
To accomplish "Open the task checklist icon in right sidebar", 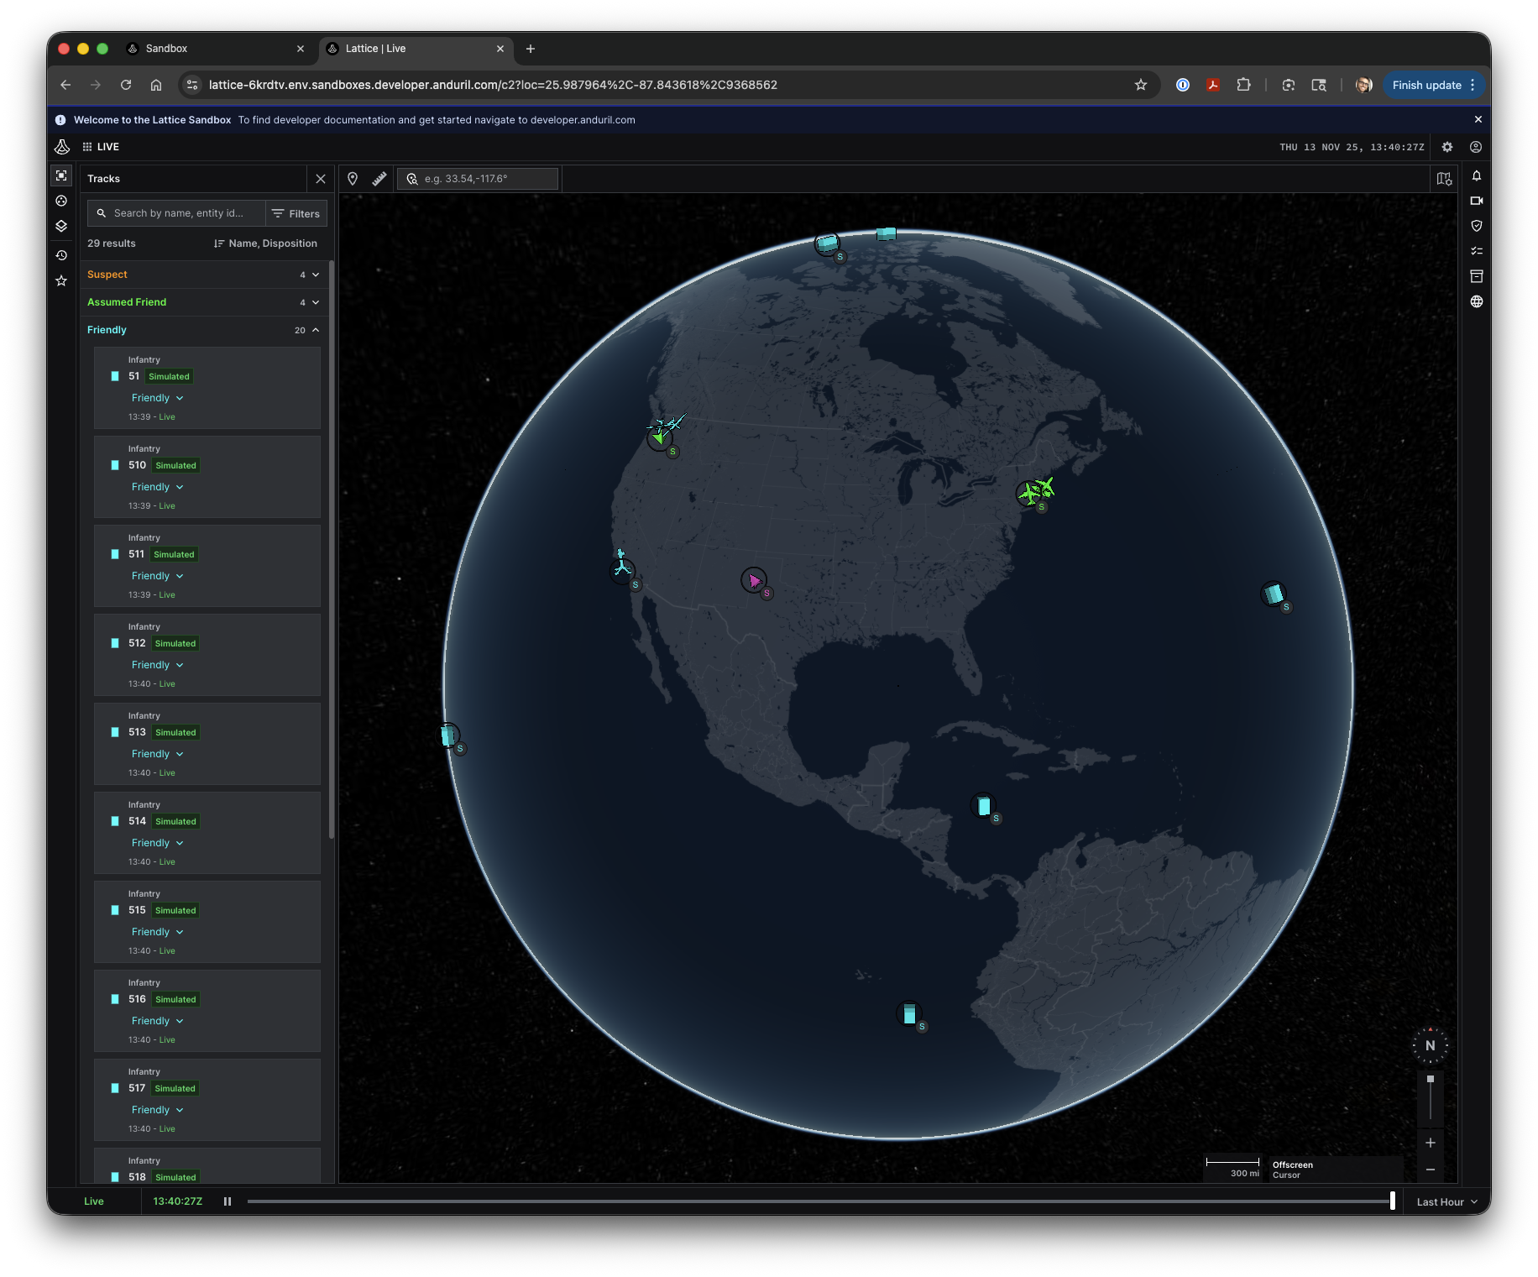I will tap(1477, 251).
